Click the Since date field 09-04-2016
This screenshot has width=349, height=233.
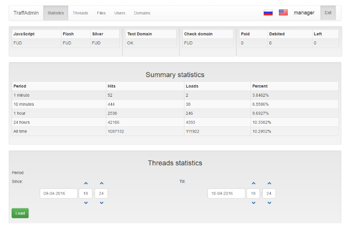[58, 193]
